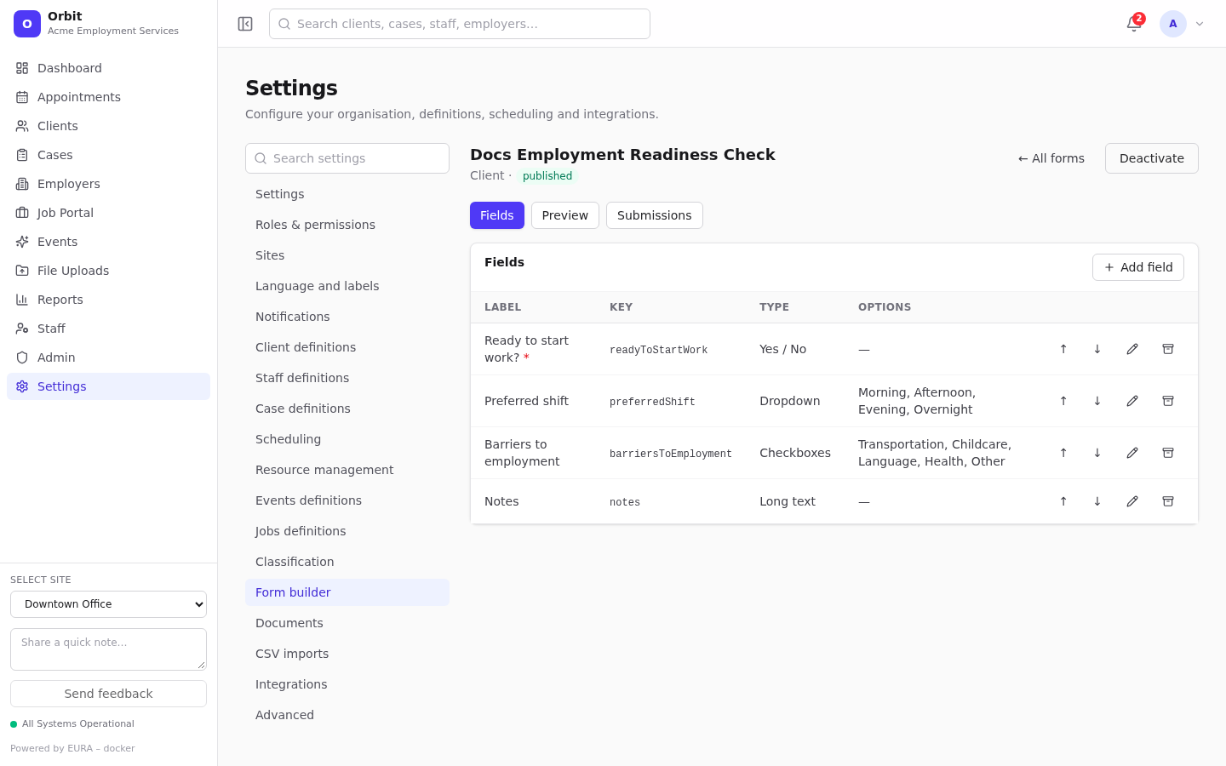Archive the Barriers to employment field
The width and height of the screenshot is (1226, 766).
[x=1168, y=453]
